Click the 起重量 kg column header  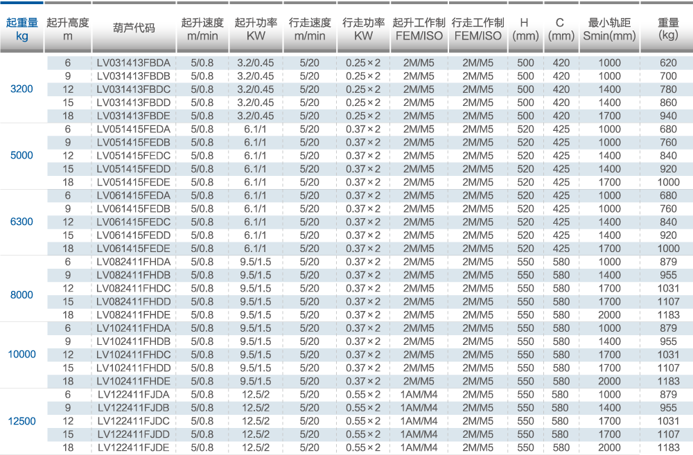point(22,29)
